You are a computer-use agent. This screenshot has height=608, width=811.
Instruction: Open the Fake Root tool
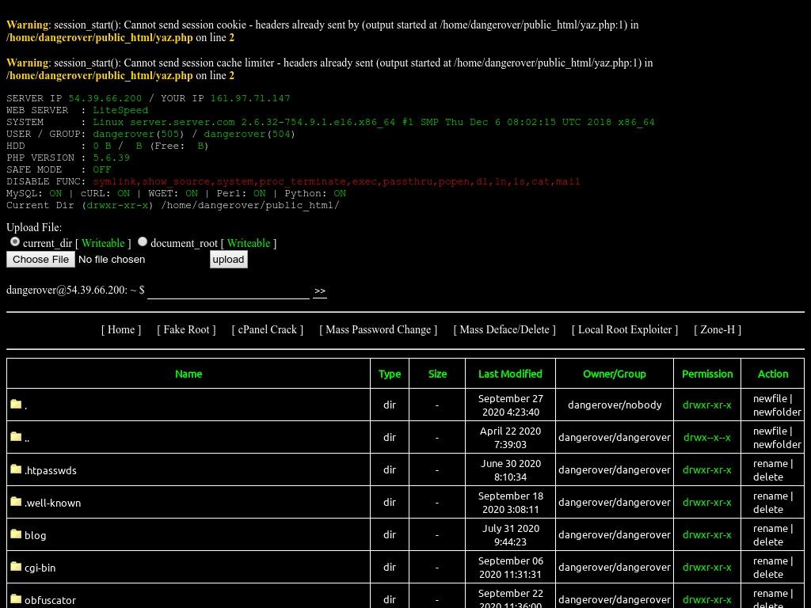point(186,330)
